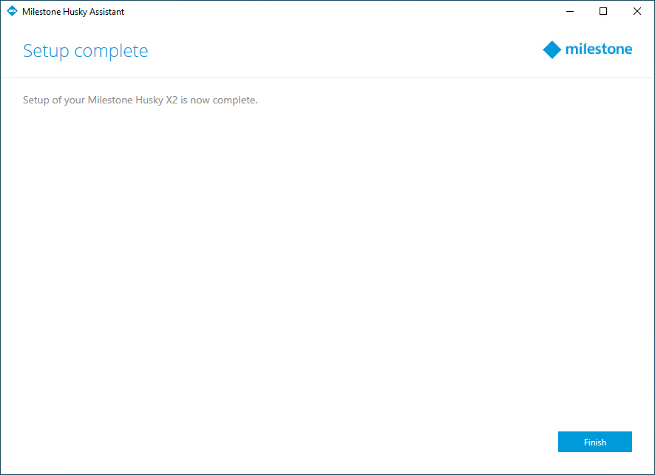655x475 pixels.
Task: Click the Husky Assistant title bar icon
Action: coord(12,11)
